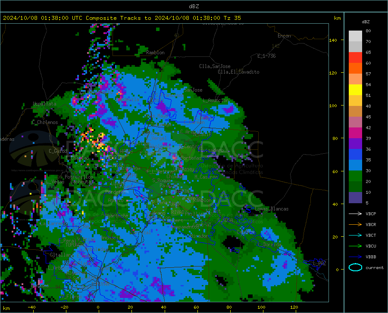Click the light gray 80 dBZ color swatch
388x313 pixels.
pyautogui.click(x=355, y=36)
